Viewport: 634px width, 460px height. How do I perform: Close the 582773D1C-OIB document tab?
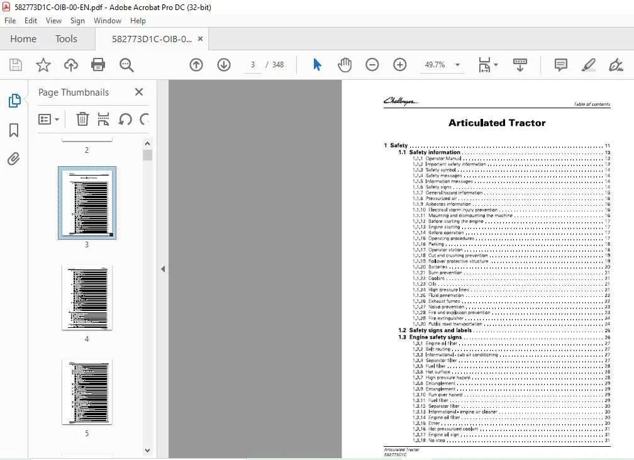click(200, 39)
